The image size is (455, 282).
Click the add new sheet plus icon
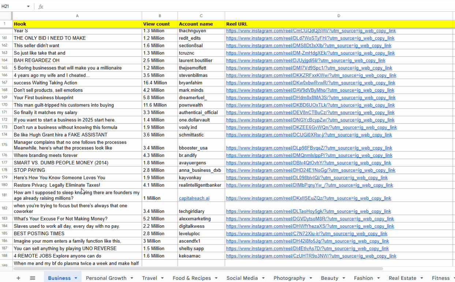click(x=18, y=278)
